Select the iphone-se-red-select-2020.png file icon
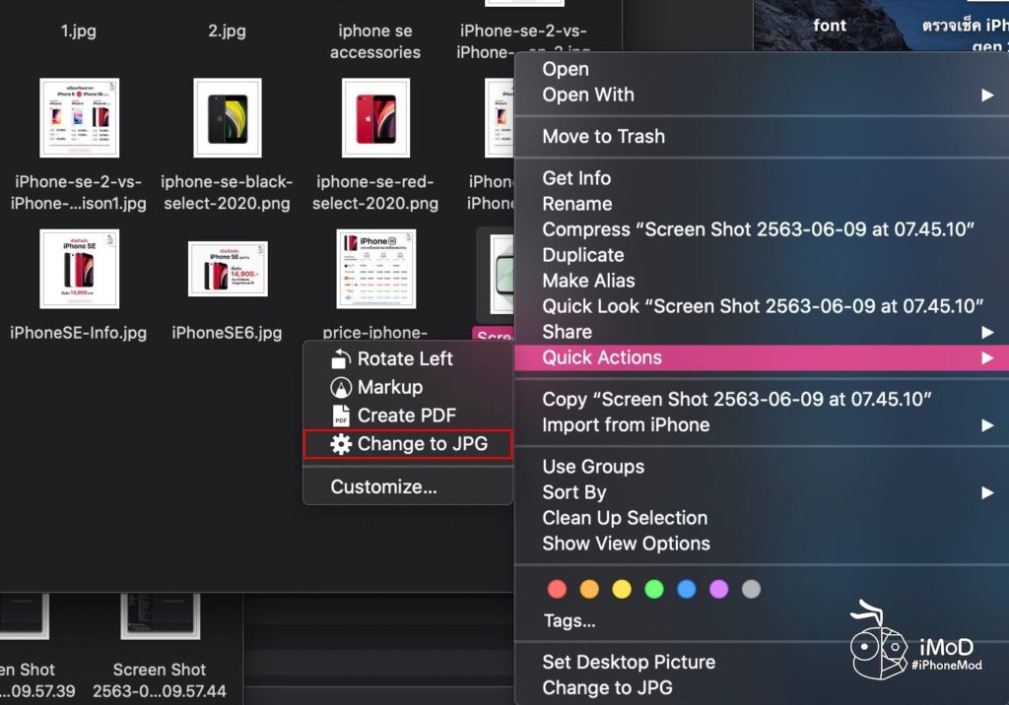Screen dimensions: 1009x705 point(375,118)
